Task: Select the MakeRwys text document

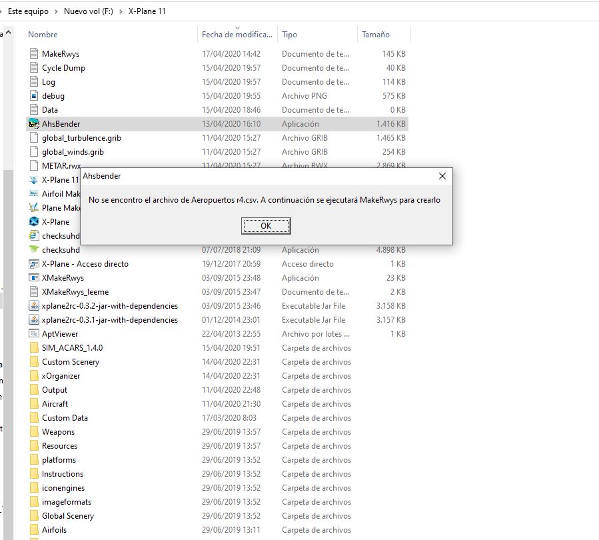Action: [x=60, y=54]
